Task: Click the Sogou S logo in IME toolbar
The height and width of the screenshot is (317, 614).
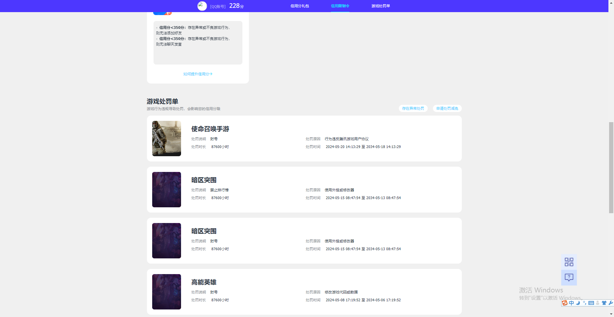Action: pyautogui.click(x=565, y=303)
